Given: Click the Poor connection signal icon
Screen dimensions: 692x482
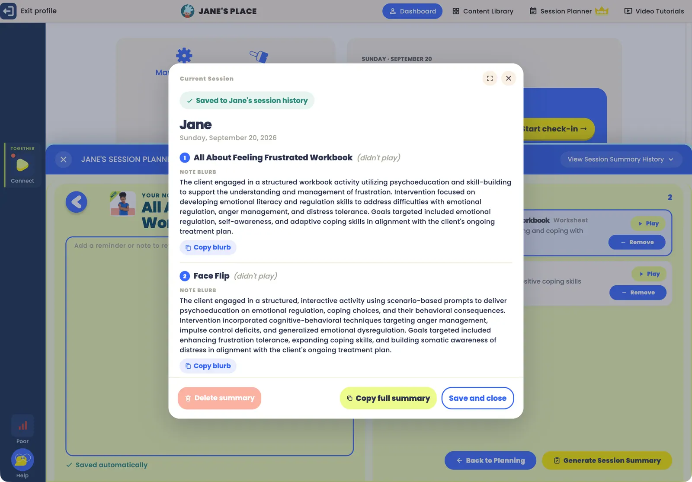Looking at the screenshot, I should 22,426.
